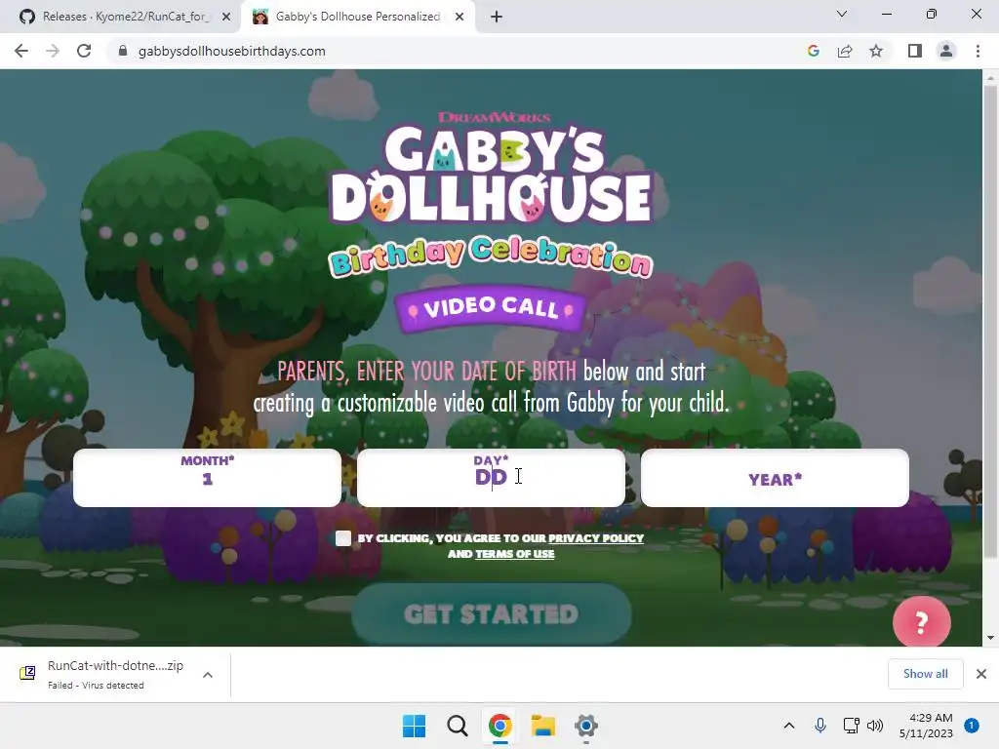This screenshot has width=999, height=749.
Task: Open tab search dropdown arrow
Action: tap(842, 14)
